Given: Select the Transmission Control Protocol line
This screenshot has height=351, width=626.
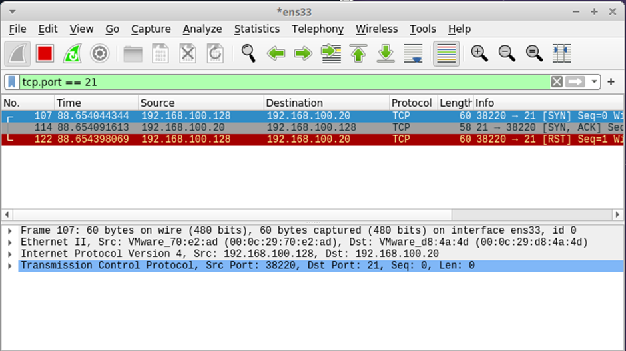Looking at the screenshot, I should tap(321, 266).
